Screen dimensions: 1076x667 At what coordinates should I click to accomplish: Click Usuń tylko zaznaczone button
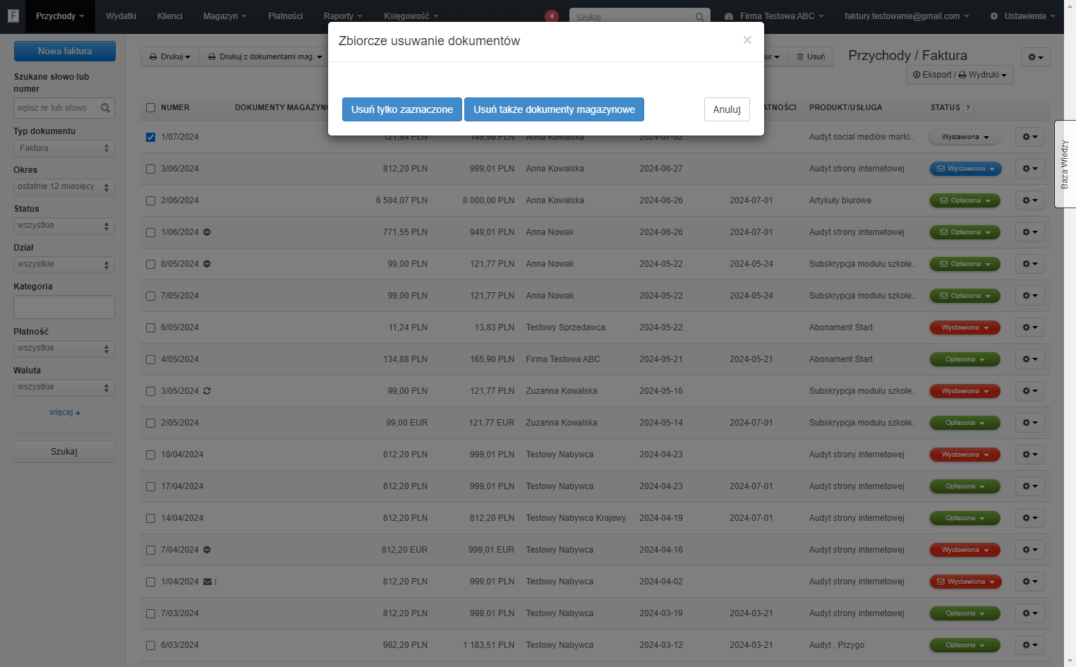(x=402, y=109)
